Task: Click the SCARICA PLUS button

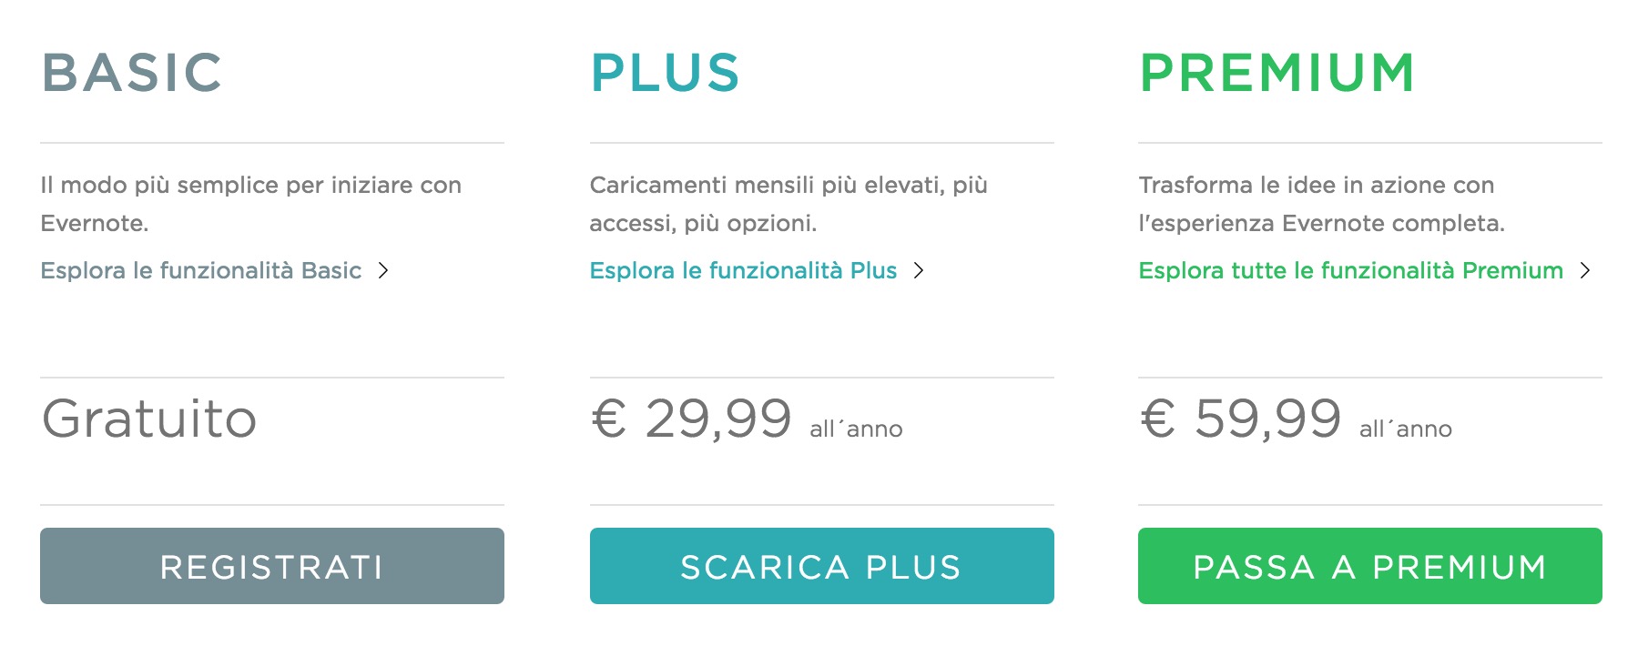Action: click(821, 566)
